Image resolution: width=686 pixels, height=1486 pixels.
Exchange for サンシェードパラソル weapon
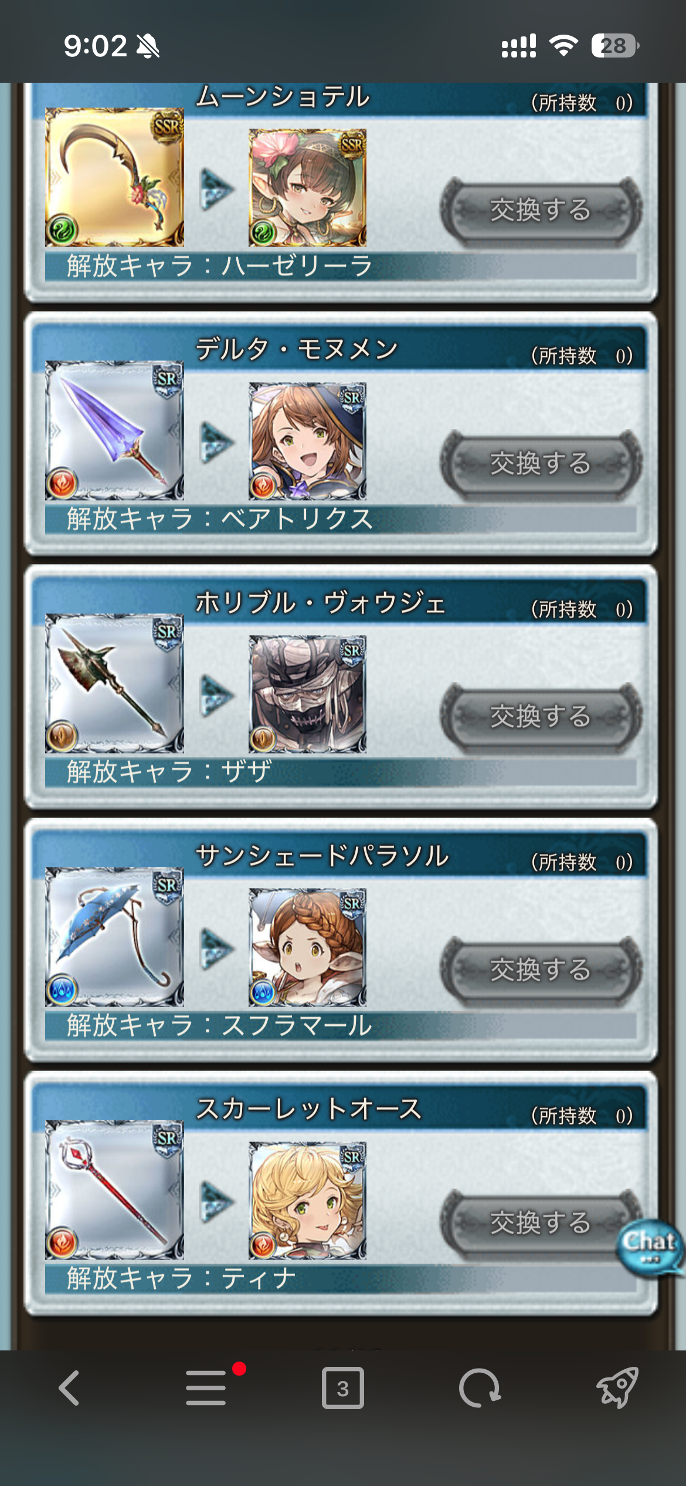coord(541,970)
